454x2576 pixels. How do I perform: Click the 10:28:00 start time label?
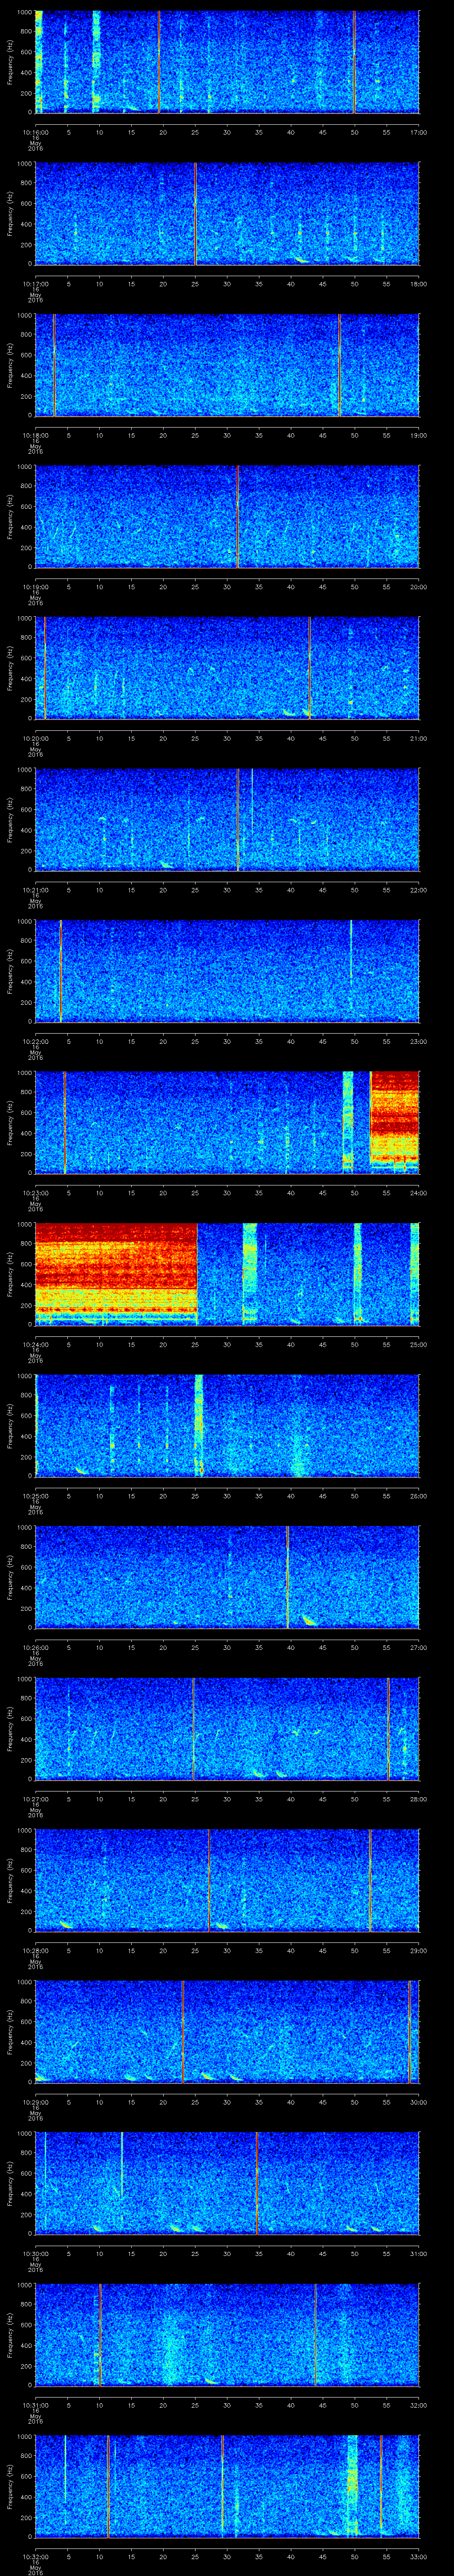pyautogui.click(x=35, y=1950)
